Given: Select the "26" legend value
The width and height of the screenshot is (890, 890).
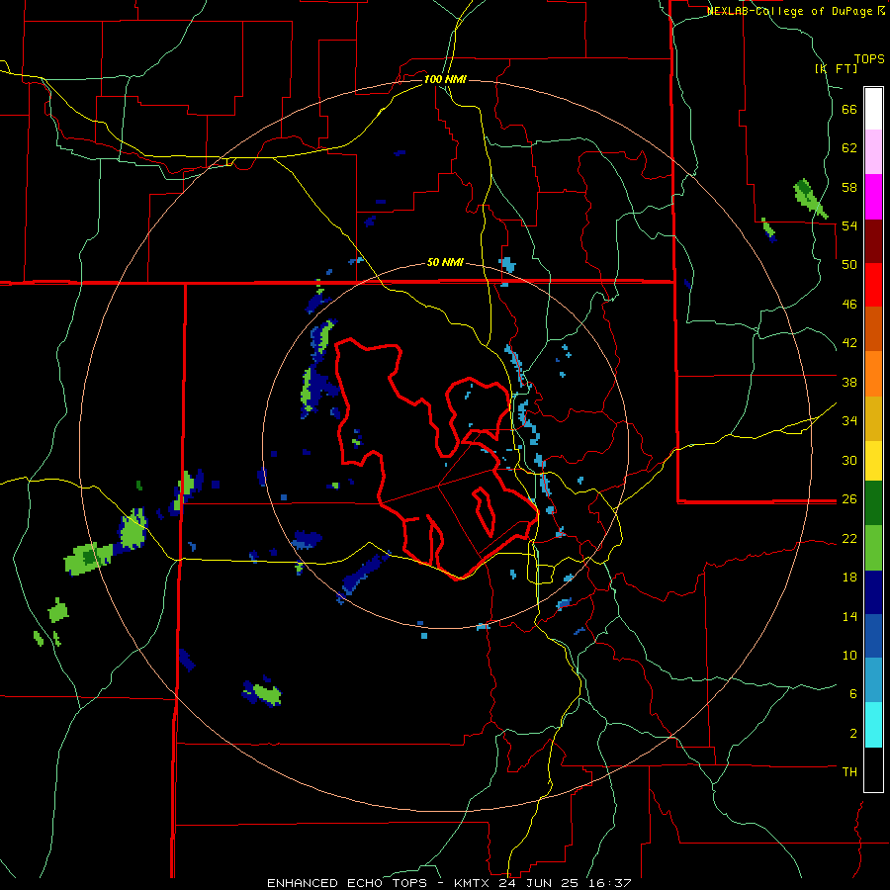Looking at the screenshot, I should [x=849, y=499].
